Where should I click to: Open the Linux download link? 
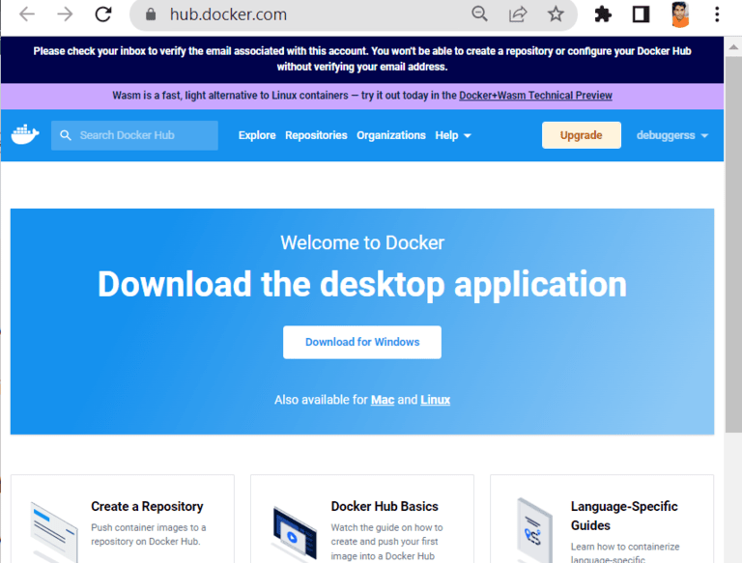(436, 400)
